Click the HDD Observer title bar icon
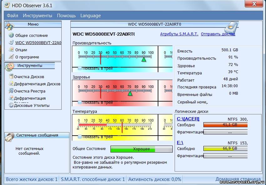Viewport: 266px width, 185px height. [7, 5]
